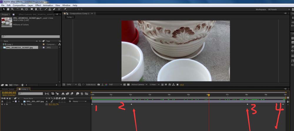This screenshot has height=131, width=294.
Task: Delete selected project item with trash icon
Action: click(x=22, y=85)
